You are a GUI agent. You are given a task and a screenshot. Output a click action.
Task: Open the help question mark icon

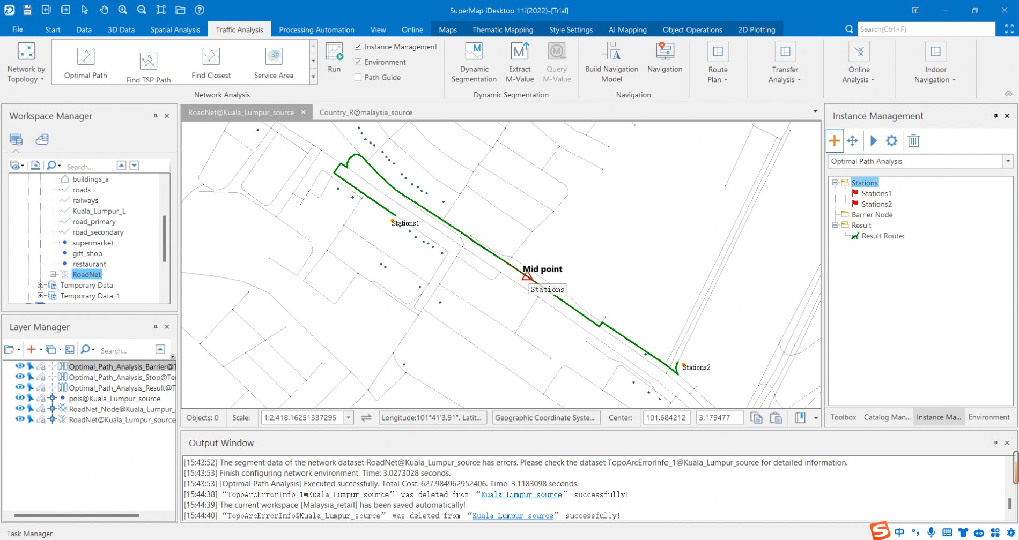click(200, 10)
